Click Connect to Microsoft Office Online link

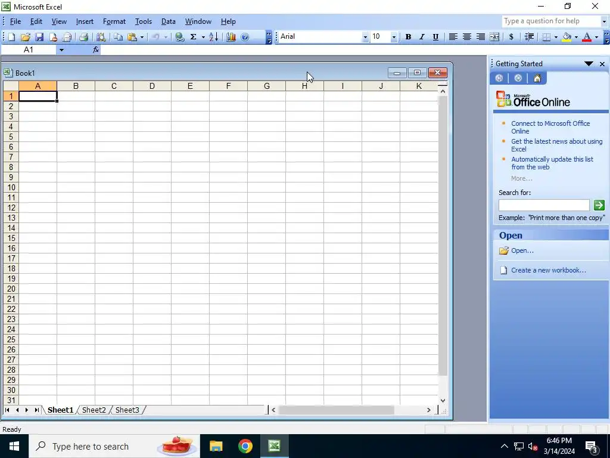550,128
